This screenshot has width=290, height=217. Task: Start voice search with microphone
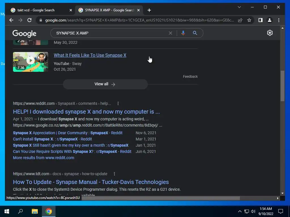coord(183,33)
